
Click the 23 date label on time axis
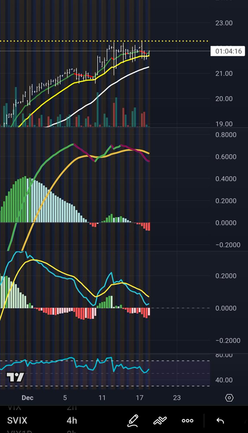[177, 398]
